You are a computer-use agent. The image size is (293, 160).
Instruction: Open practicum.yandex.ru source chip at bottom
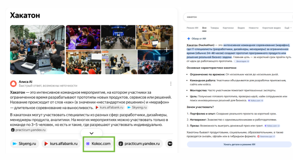click(139, 144)
